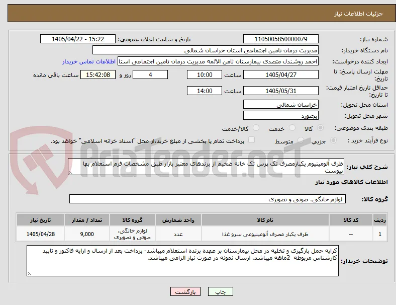Screen dimensions: 396x305
Task: Click the تعداد / مقدار column header
Action: [x=87, y=220]
